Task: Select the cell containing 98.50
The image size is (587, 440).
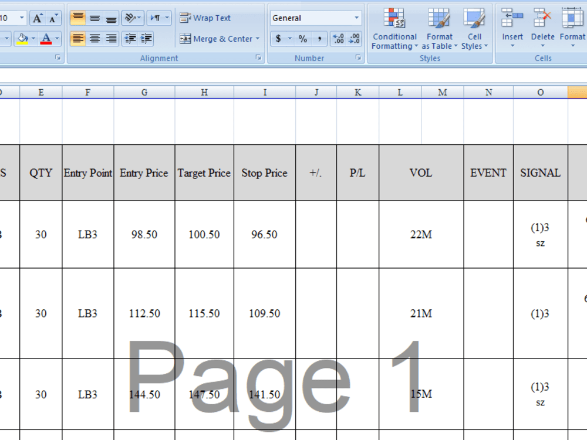Action: point(144,234)
